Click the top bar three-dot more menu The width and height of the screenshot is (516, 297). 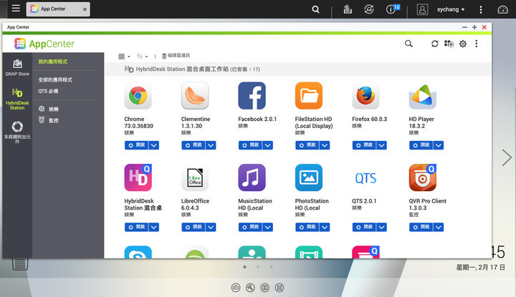coord(480,9)
